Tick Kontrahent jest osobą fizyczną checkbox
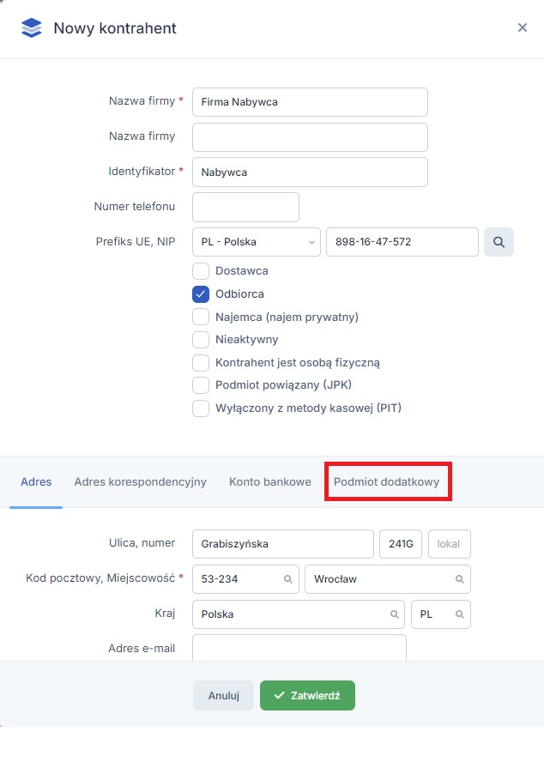This screenshot has width=544, height=768. [x=201, y=363]
